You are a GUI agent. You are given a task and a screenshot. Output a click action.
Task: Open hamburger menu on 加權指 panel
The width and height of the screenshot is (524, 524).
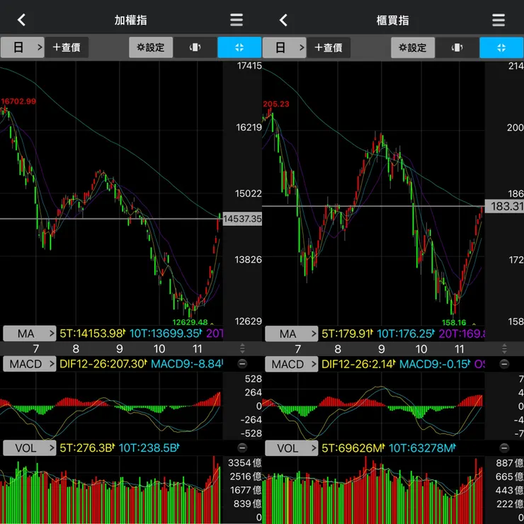click(237, 20)
